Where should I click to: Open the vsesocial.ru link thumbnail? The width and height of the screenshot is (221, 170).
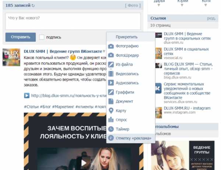[158, 53]
